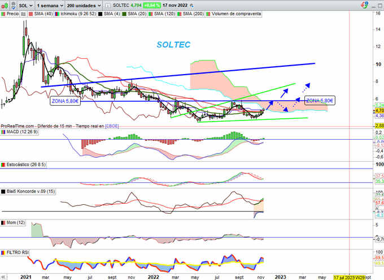Click the left 'ZONA 5,80€' text box
The height and width of the screenshot is (280, 384).
pyautogui.click(x=65, y=101)
